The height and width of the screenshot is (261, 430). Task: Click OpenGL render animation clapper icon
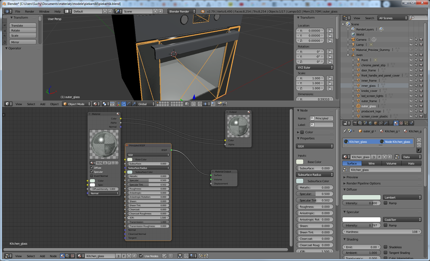[x=224, y=104]
